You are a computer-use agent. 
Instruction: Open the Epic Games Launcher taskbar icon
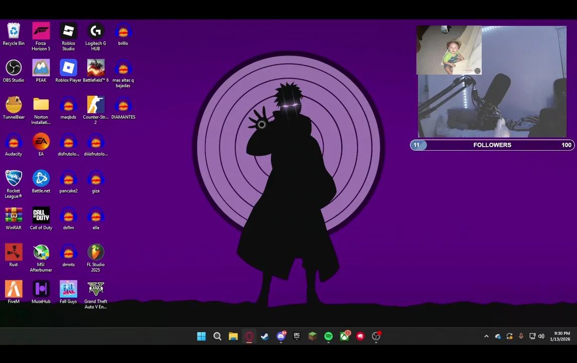tap(297, 336)
